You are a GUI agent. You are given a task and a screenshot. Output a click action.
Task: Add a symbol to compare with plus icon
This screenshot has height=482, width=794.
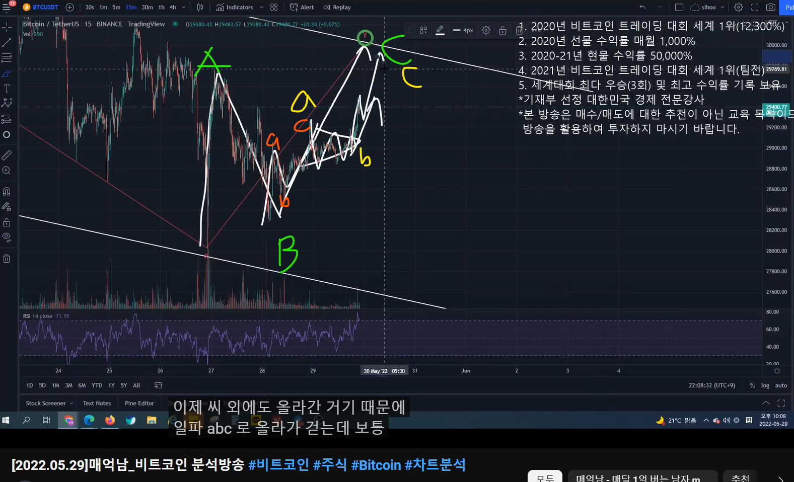coord(69,7)
